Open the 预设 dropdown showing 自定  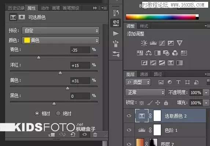pos(61,31)
